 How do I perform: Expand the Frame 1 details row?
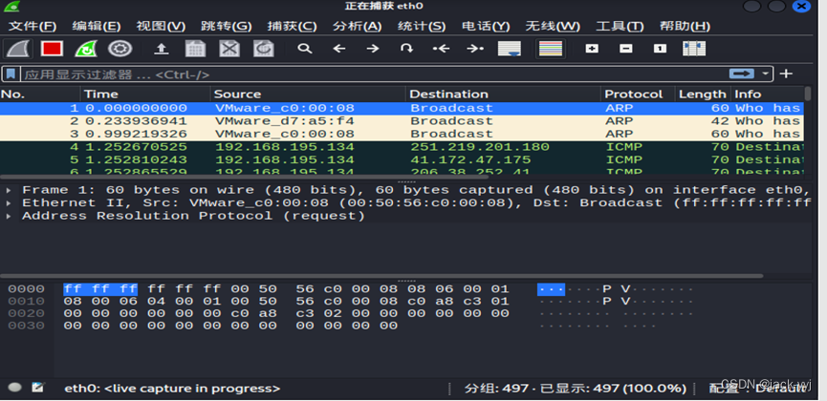pyautogui.click(x=9, y=190)
